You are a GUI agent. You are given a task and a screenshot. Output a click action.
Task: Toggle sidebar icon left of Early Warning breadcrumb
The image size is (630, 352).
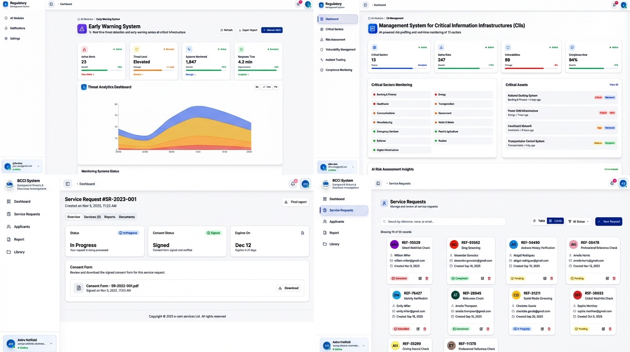click(51, 4)
